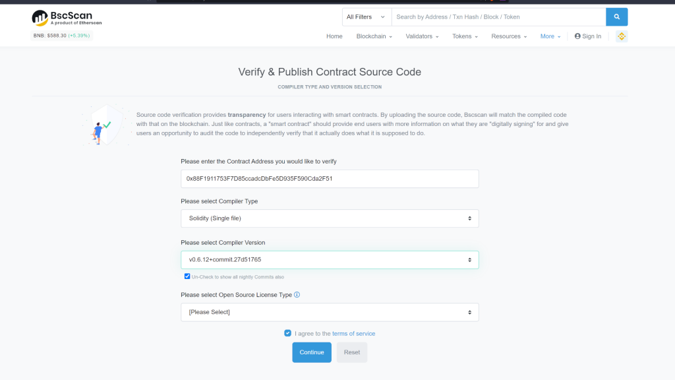Open the Blockchain menu
The image size is (675, 380).
coord(374,36)
